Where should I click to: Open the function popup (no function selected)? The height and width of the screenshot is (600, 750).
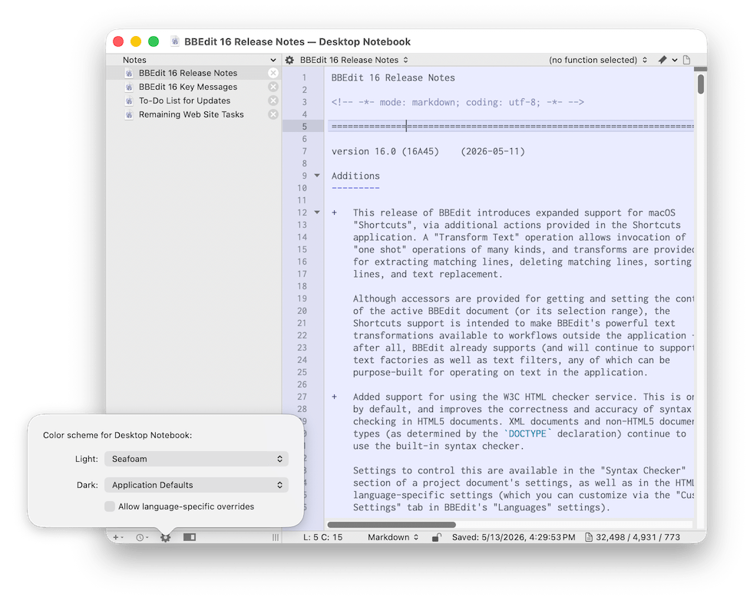pyautogui.click(x=598, y=60)
